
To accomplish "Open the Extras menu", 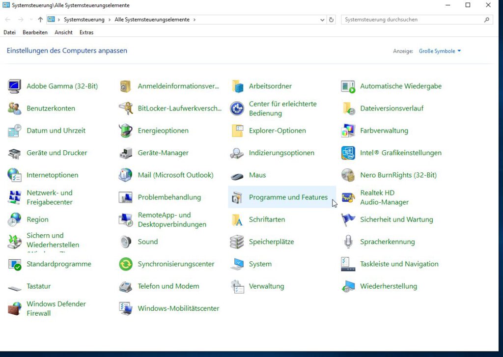I will click(x=86, y=32).
